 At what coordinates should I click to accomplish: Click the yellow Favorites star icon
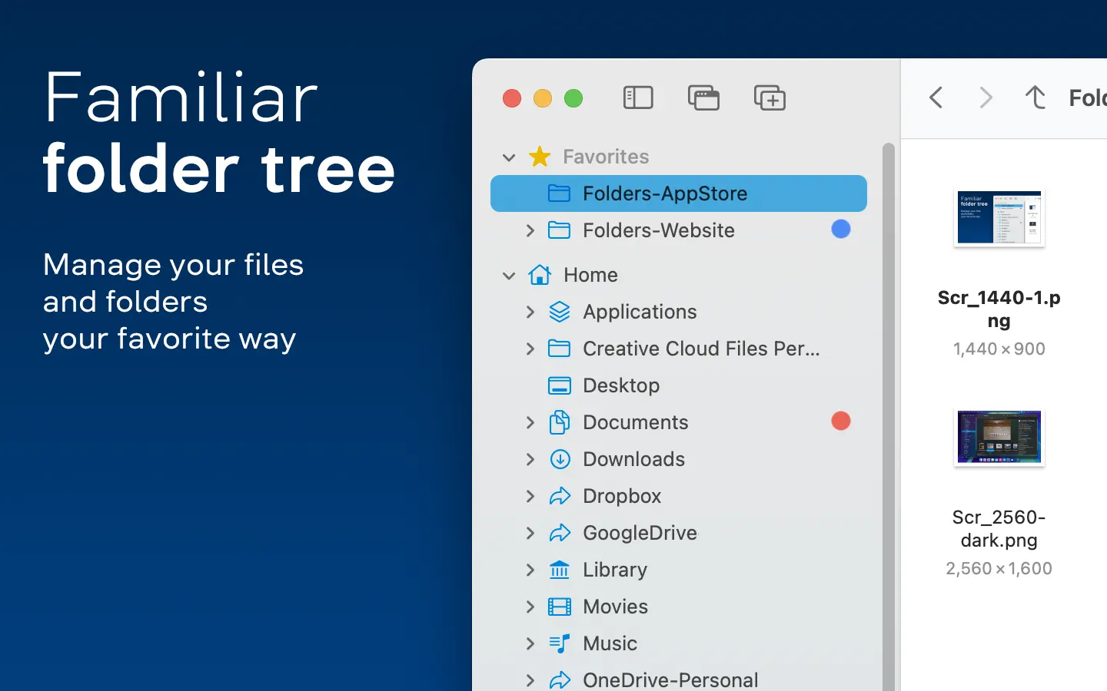[x=540, y=157]
